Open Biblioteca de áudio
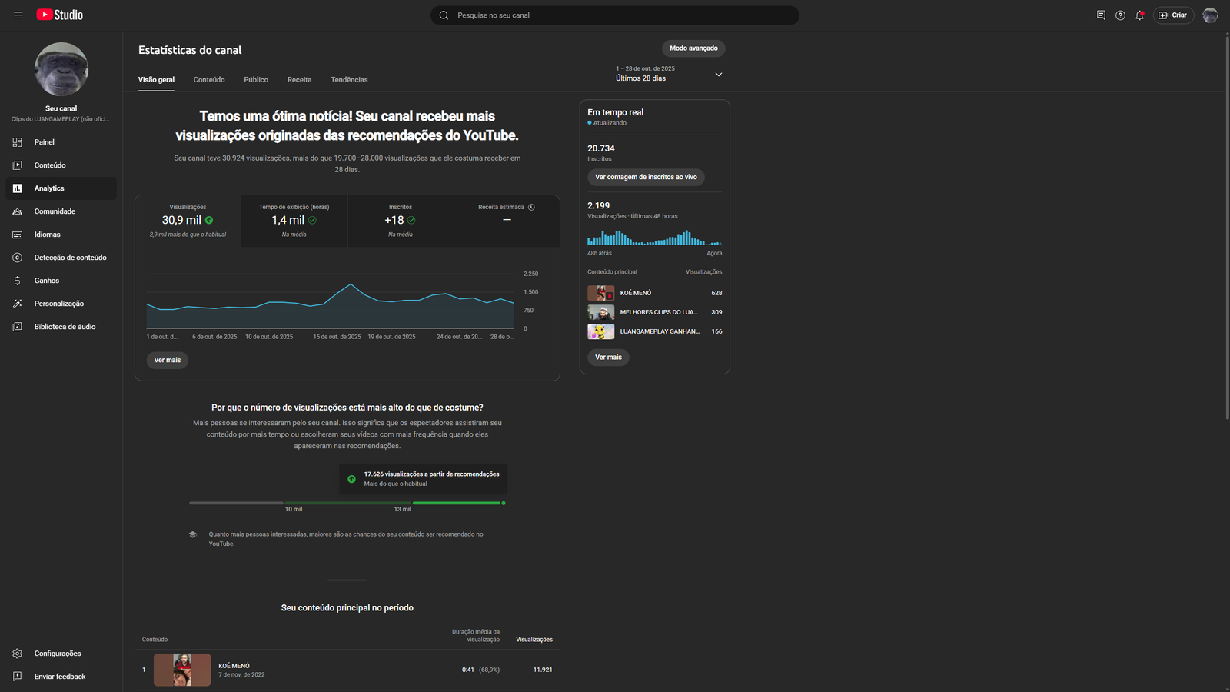Image resolution: width=1230 pixels, height=692 pixels. pyautogui.click(x=65, y=327)
